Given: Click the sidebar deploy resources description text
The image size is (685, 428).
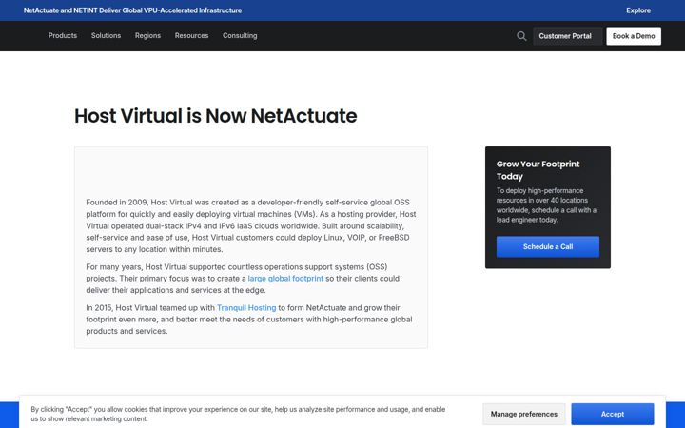Looking at the screenshot, I should [546, 204].
